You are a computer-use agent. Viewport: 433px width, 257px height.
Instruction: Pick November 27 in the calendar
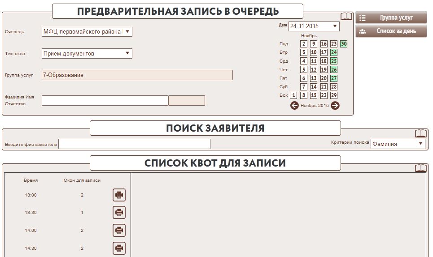coord(334,78)
